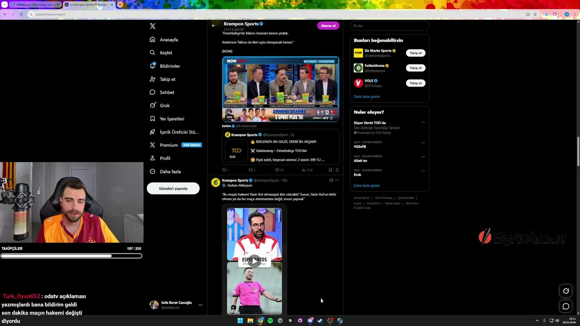Viewport: 580px width, 326px height.
Task: Open File Explorer from the taskbar
Action: [x=250, y=321]
